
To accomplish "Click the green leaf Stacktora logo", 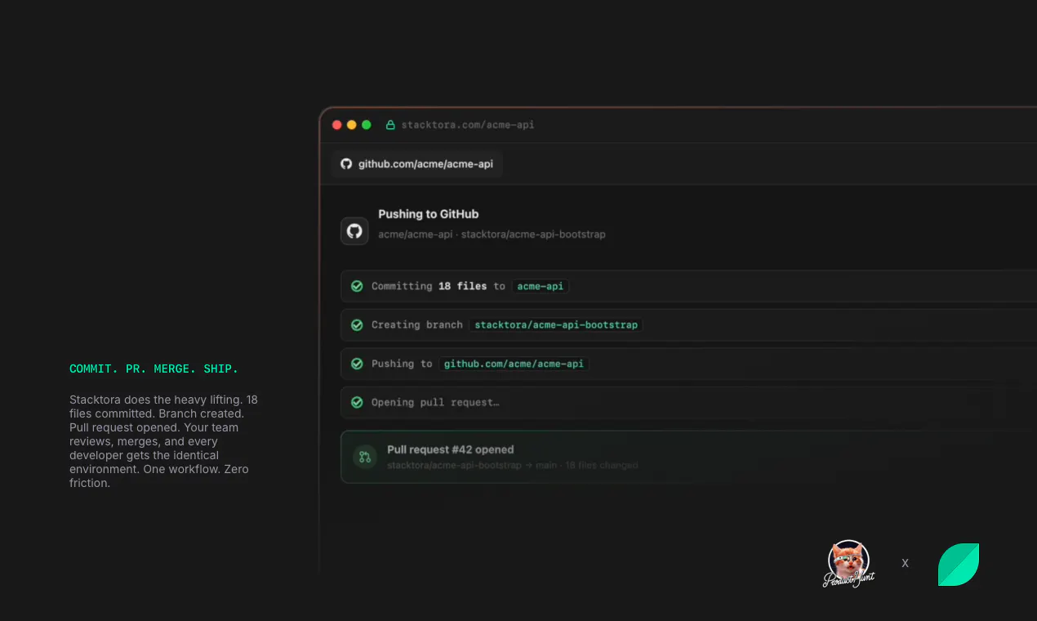I will click(959, 565).
